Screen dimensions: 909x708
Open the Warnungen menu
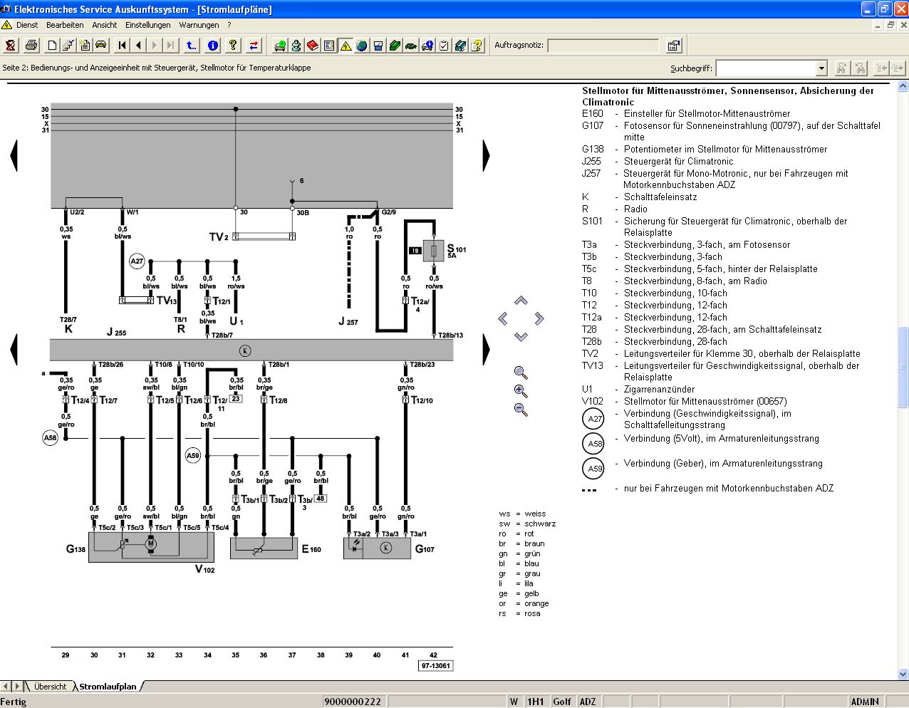(199, 25)
